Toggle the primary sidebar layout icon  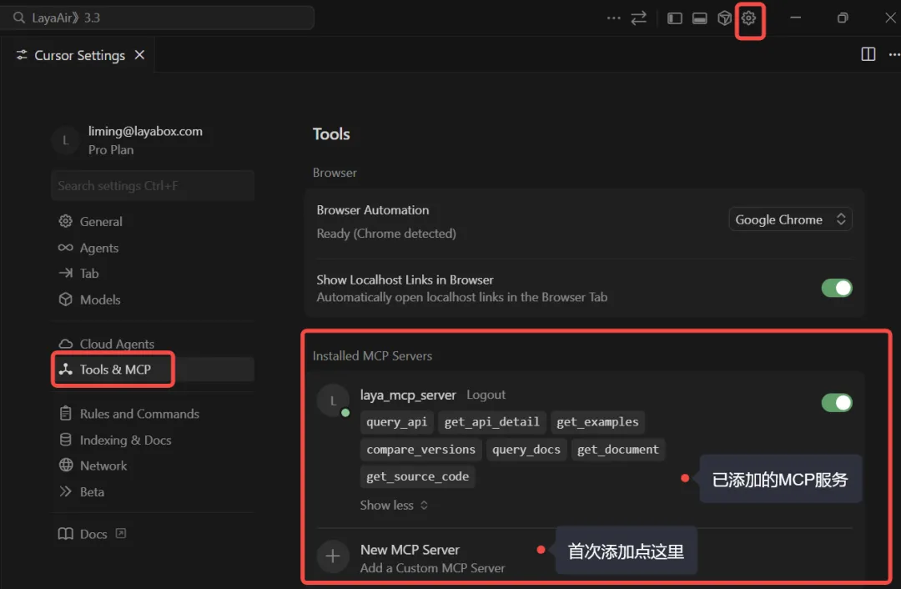pos(675,18)
